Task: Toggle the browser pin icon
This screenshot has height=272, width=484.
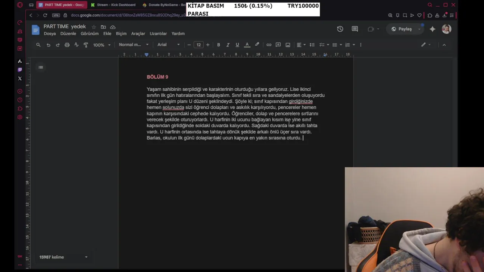Action: coord(397,15)
